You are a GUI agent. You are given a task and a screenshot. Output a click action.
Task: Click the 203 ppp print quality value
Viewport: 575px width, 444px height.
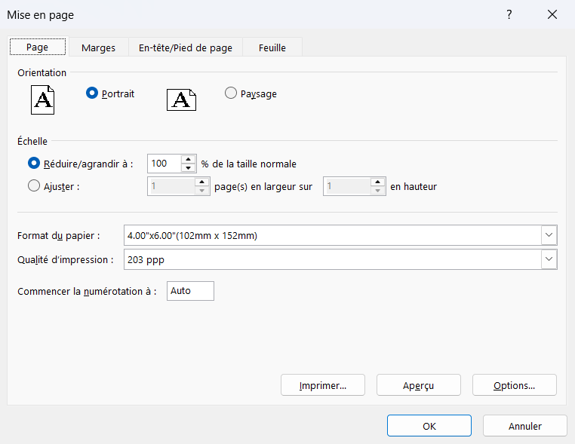146,260
